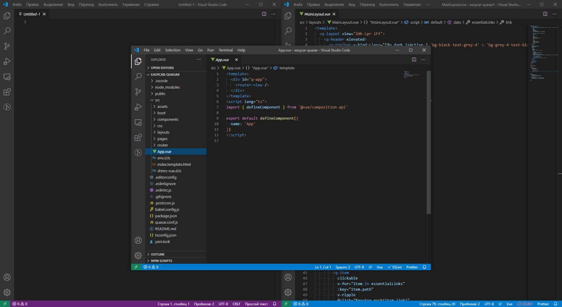The image size is (562, 307).
Task: Split the editor in the Untitled-1 window
Action: (264, 14)
